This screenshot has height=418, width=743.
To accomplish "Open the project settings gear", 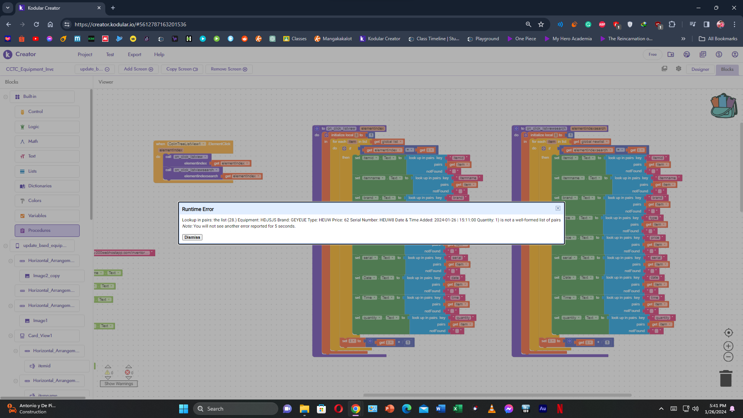I will point(678,69).
